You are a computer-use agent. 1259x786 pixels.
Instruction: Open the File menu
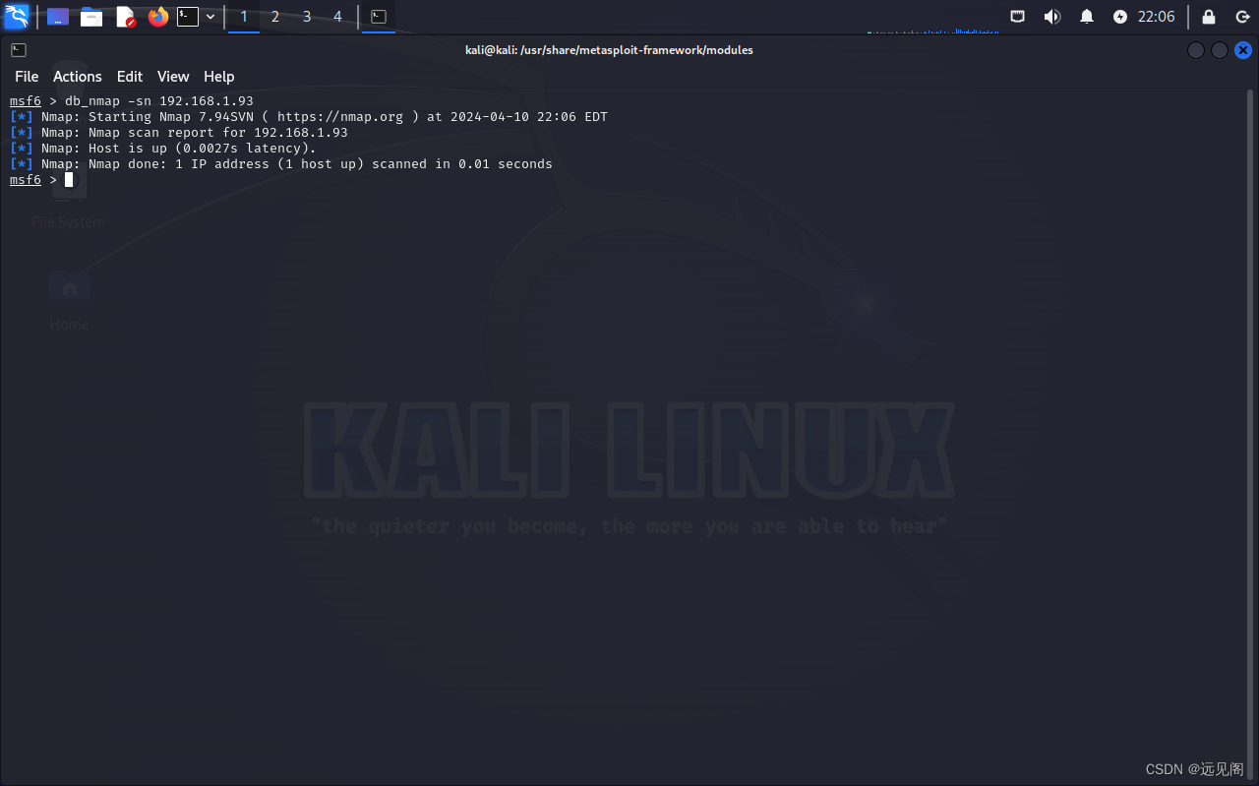pyautogui.click(x=27, y=77)
